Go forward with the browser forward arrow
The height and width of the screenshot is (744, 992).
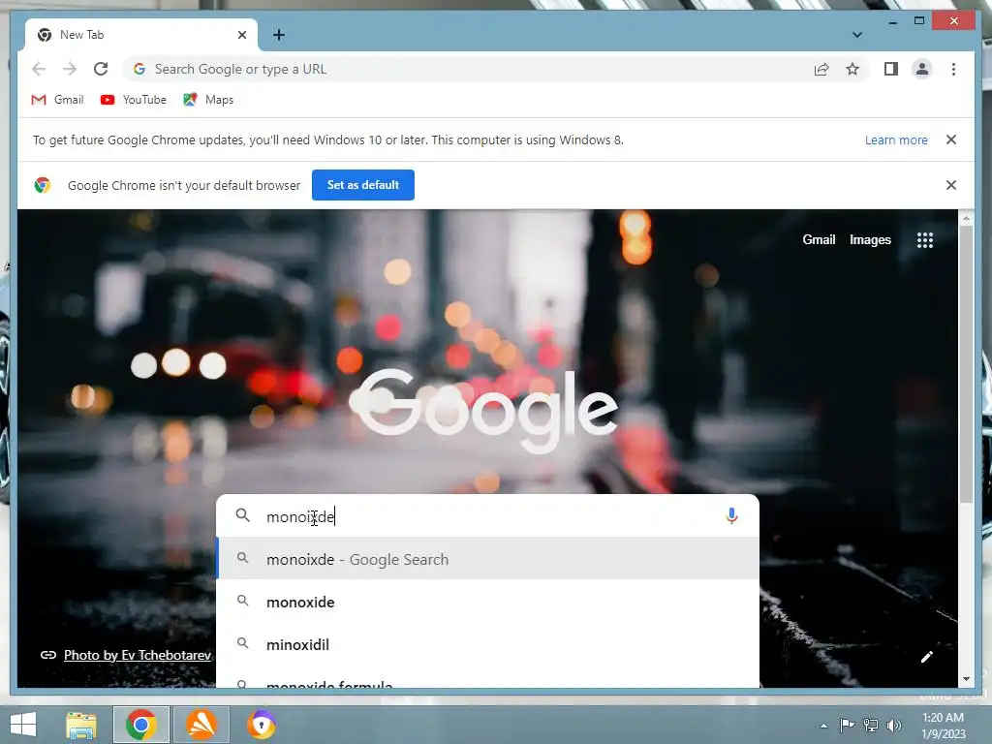pos(70,69)
